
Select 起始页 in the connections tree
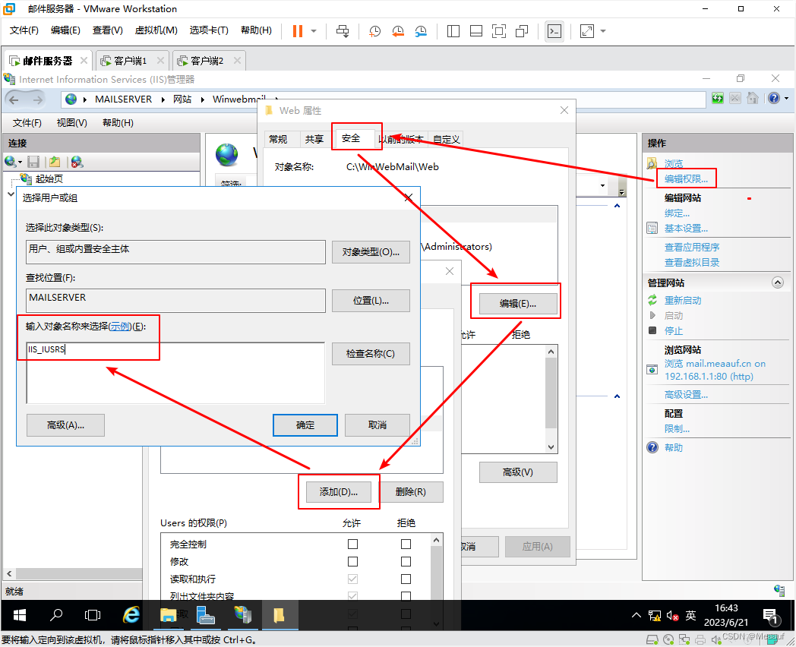coord(49,178)
